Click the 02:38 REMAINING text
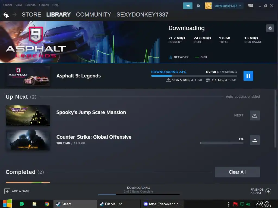Image resolution: width=278 pixels, height=208 pixels. tap(222, 72)
